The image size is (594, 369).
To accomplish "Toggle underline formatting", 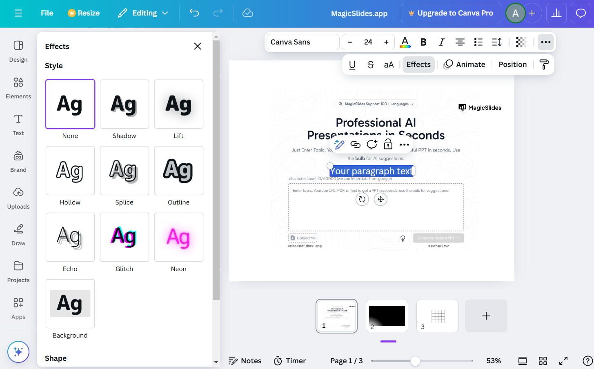I will pos(352,64).
